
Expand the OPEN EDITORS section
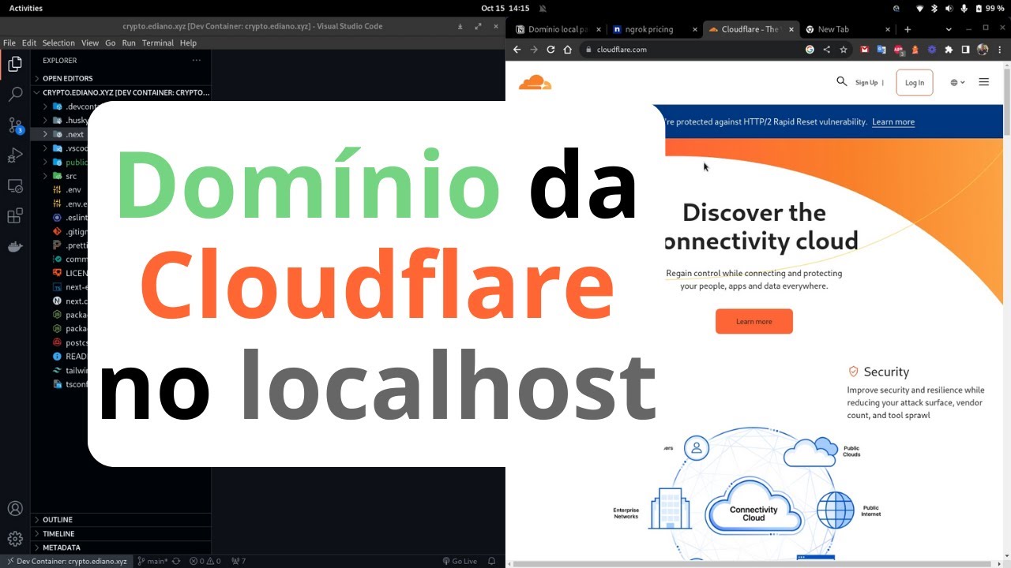pyautogui.click(x=121, y=79)
